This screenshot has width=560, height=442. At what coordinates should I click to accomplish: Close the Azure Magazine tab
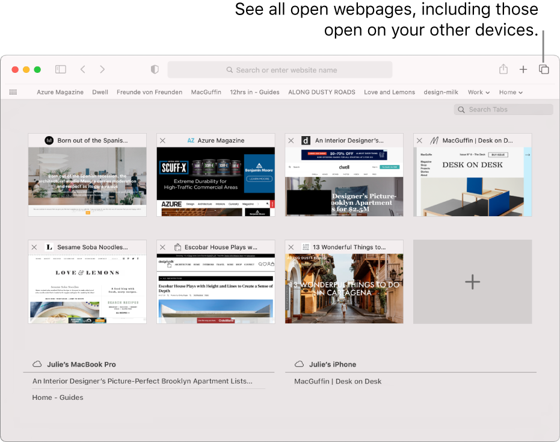tap(162, 140)
